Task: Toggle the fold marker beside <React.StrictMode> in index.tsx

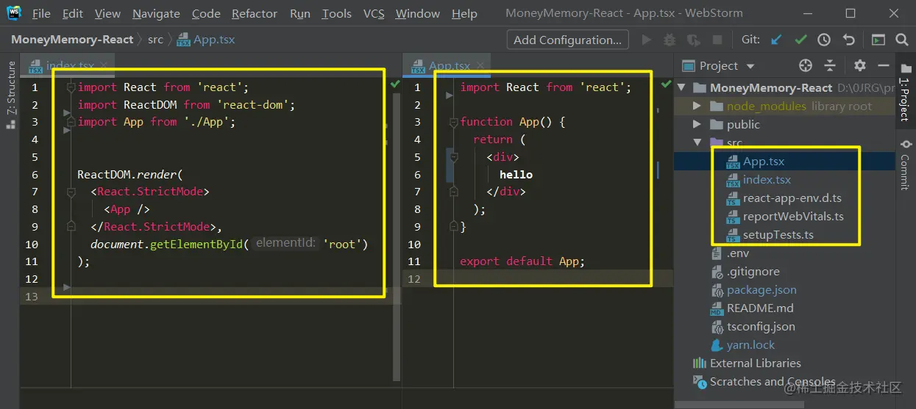Action: [x=71, y=192]
